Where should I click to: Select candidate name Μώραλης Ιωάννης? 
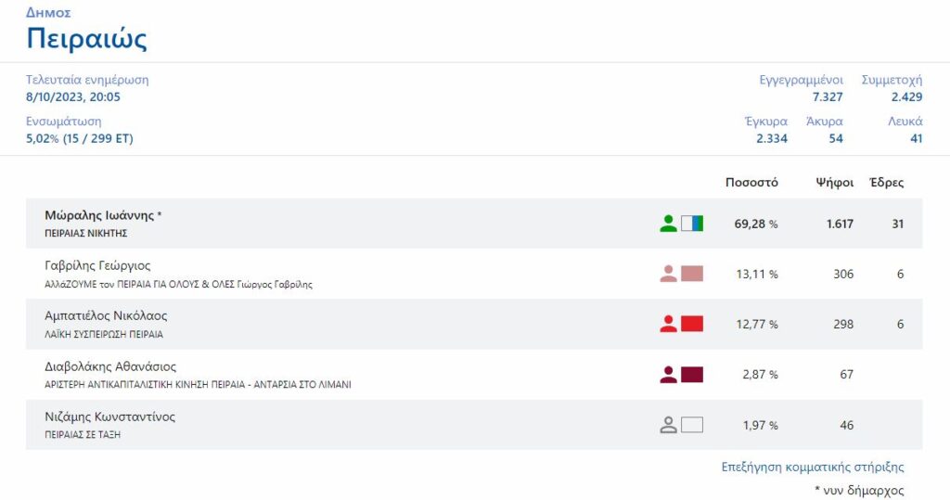click(102, 215)
